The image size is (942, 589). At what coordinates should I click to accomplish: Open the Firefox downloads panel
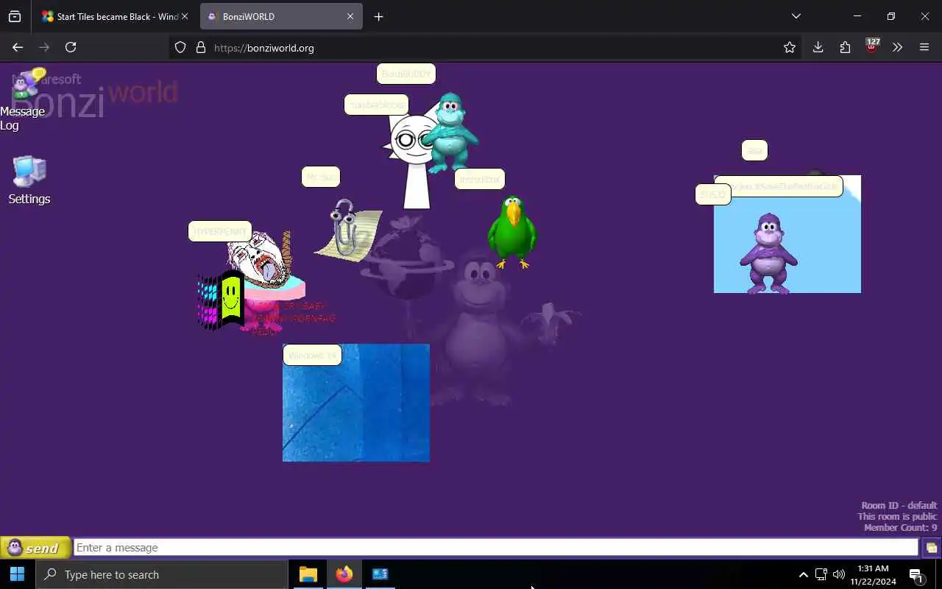818,47
